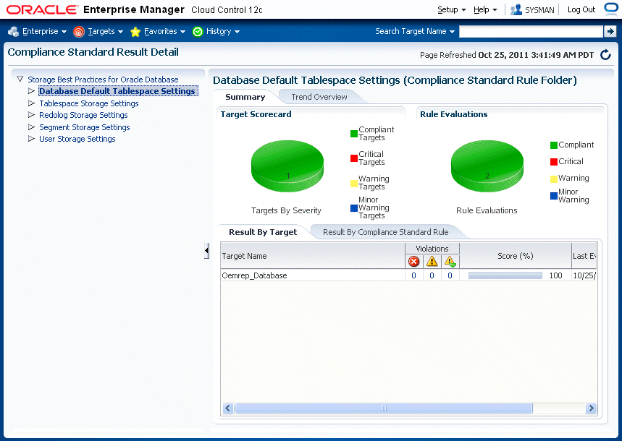Image resolution: width=622 pixels, height=441 pixels.
Task: Click the Rule Evaluations Critical red swatch
Action: point(554,162)
